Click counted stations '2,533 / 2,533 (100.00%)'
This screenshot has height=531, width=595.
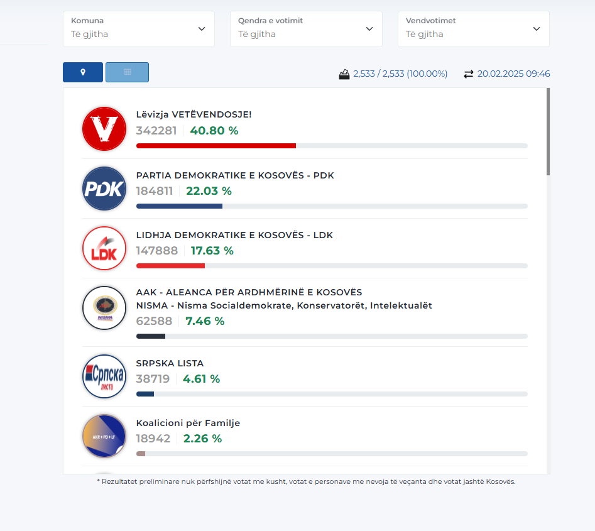pyautogui.click(x=400, y=74)
